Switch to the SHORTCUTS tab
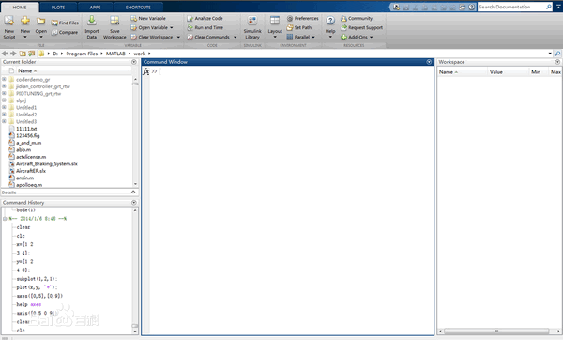 click(x=138, y=8)
